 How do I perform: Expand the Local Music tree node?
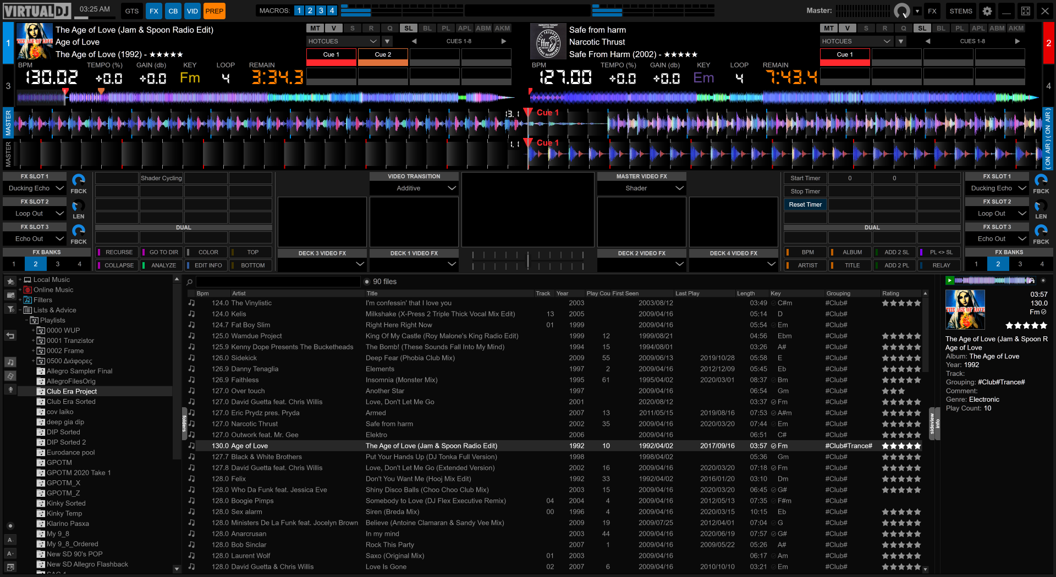pos(20,280)
